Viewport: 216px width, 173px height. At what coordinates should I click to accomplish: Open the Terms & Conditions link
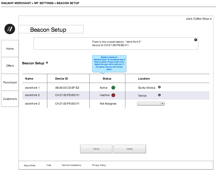pos(71,165)
